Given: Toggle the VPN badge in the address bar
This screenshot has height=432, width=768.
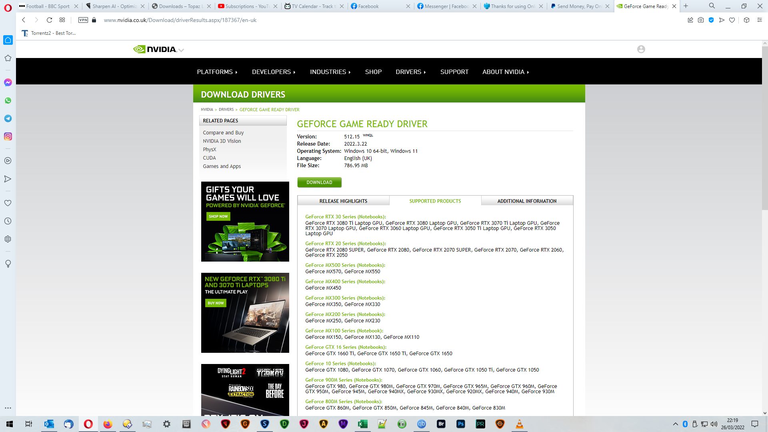Looking at the screenshot, I should (83, 20).
